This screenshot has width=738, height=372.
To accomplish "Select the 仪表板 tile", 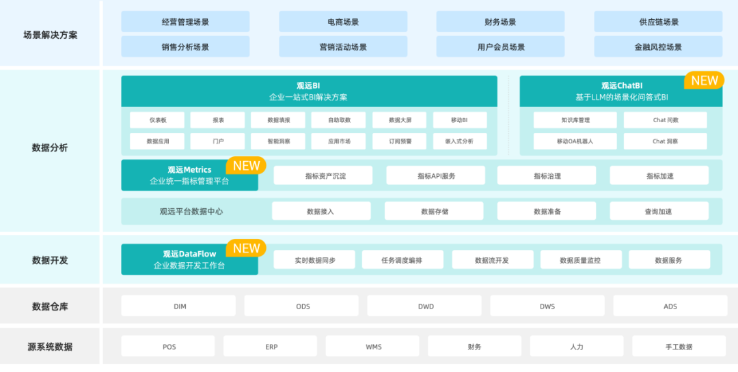I will [x=158, y=120].
